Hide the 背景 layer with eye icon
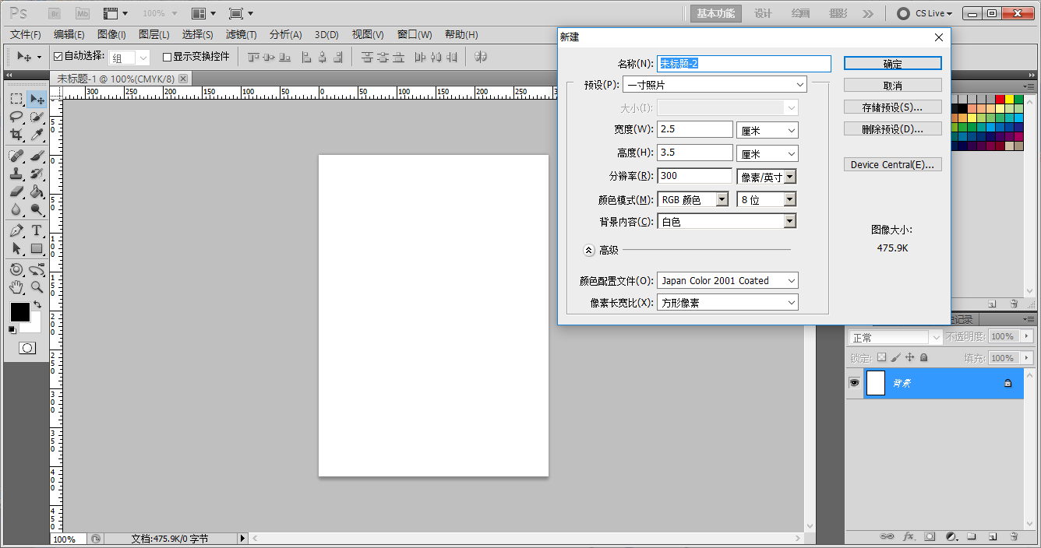The height and width of the screenshot is (548, 1041). [854, 383]
